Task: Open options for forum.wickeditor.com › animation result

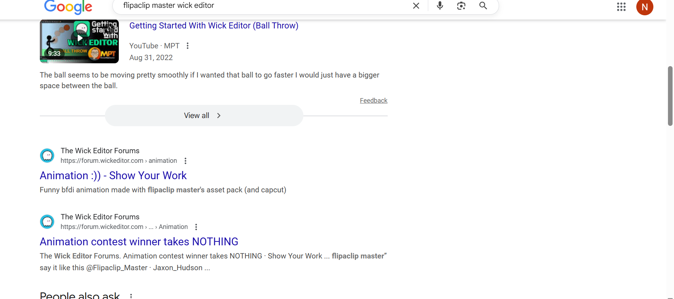Action: coord(185,161)
